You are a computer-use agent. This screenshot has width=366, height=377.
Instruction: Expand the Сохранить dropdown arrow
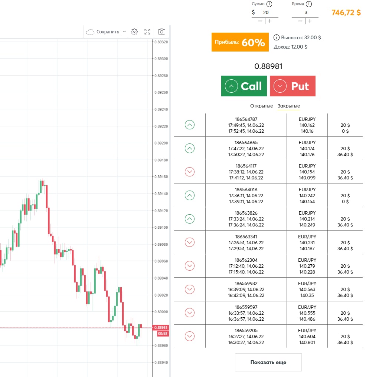point(124,32)
